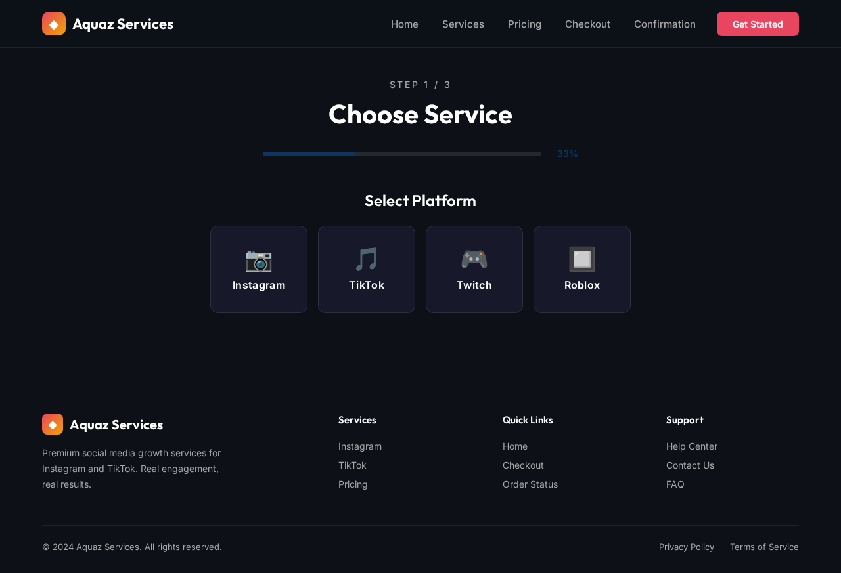The image size is (841, 573).
Task: Open the Services nav item
Action: (x=463, y=24)
